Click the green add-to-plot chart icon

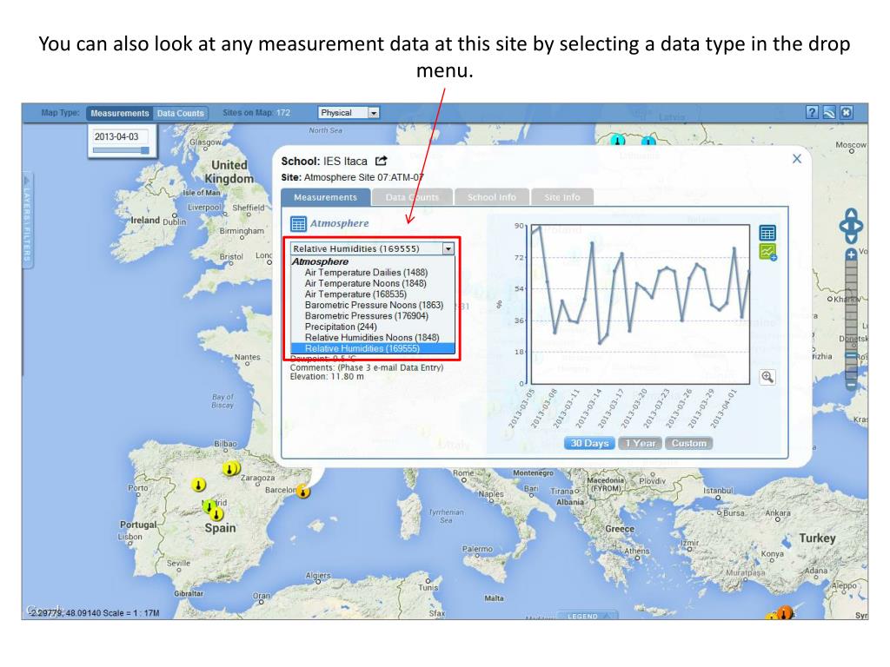[x=767, y=252]
